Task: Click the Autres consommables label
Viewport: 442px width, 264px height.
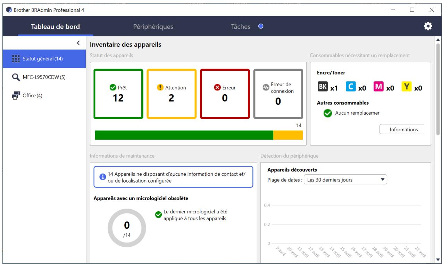Action: coord(343,103)
